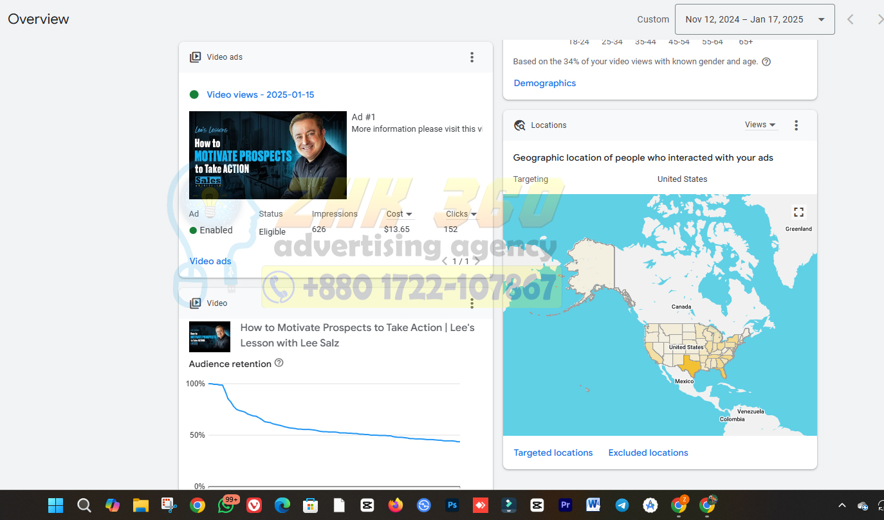This screenshot has width=884, height=520.
Task: Launch Photoshop from the taskbar
Action: tap(452, 505)
